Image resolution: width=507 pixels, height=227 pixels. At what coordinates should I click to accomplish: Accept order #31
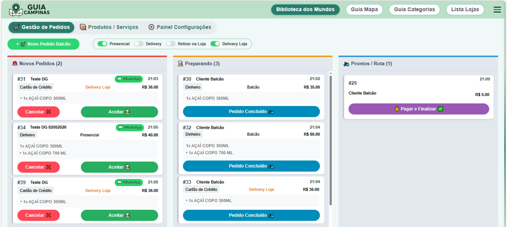(119, 112)
